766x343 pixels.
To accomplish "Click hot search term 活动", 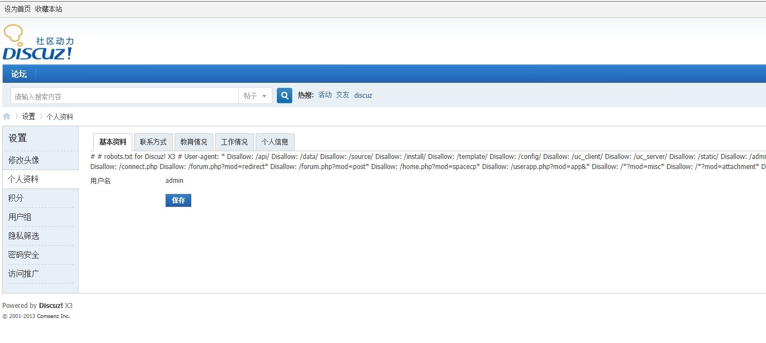I will pos(325,95).
